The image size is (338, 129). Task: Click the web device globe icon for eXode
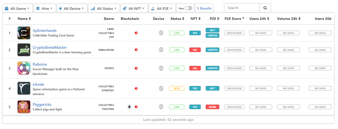tap(161, 88)
